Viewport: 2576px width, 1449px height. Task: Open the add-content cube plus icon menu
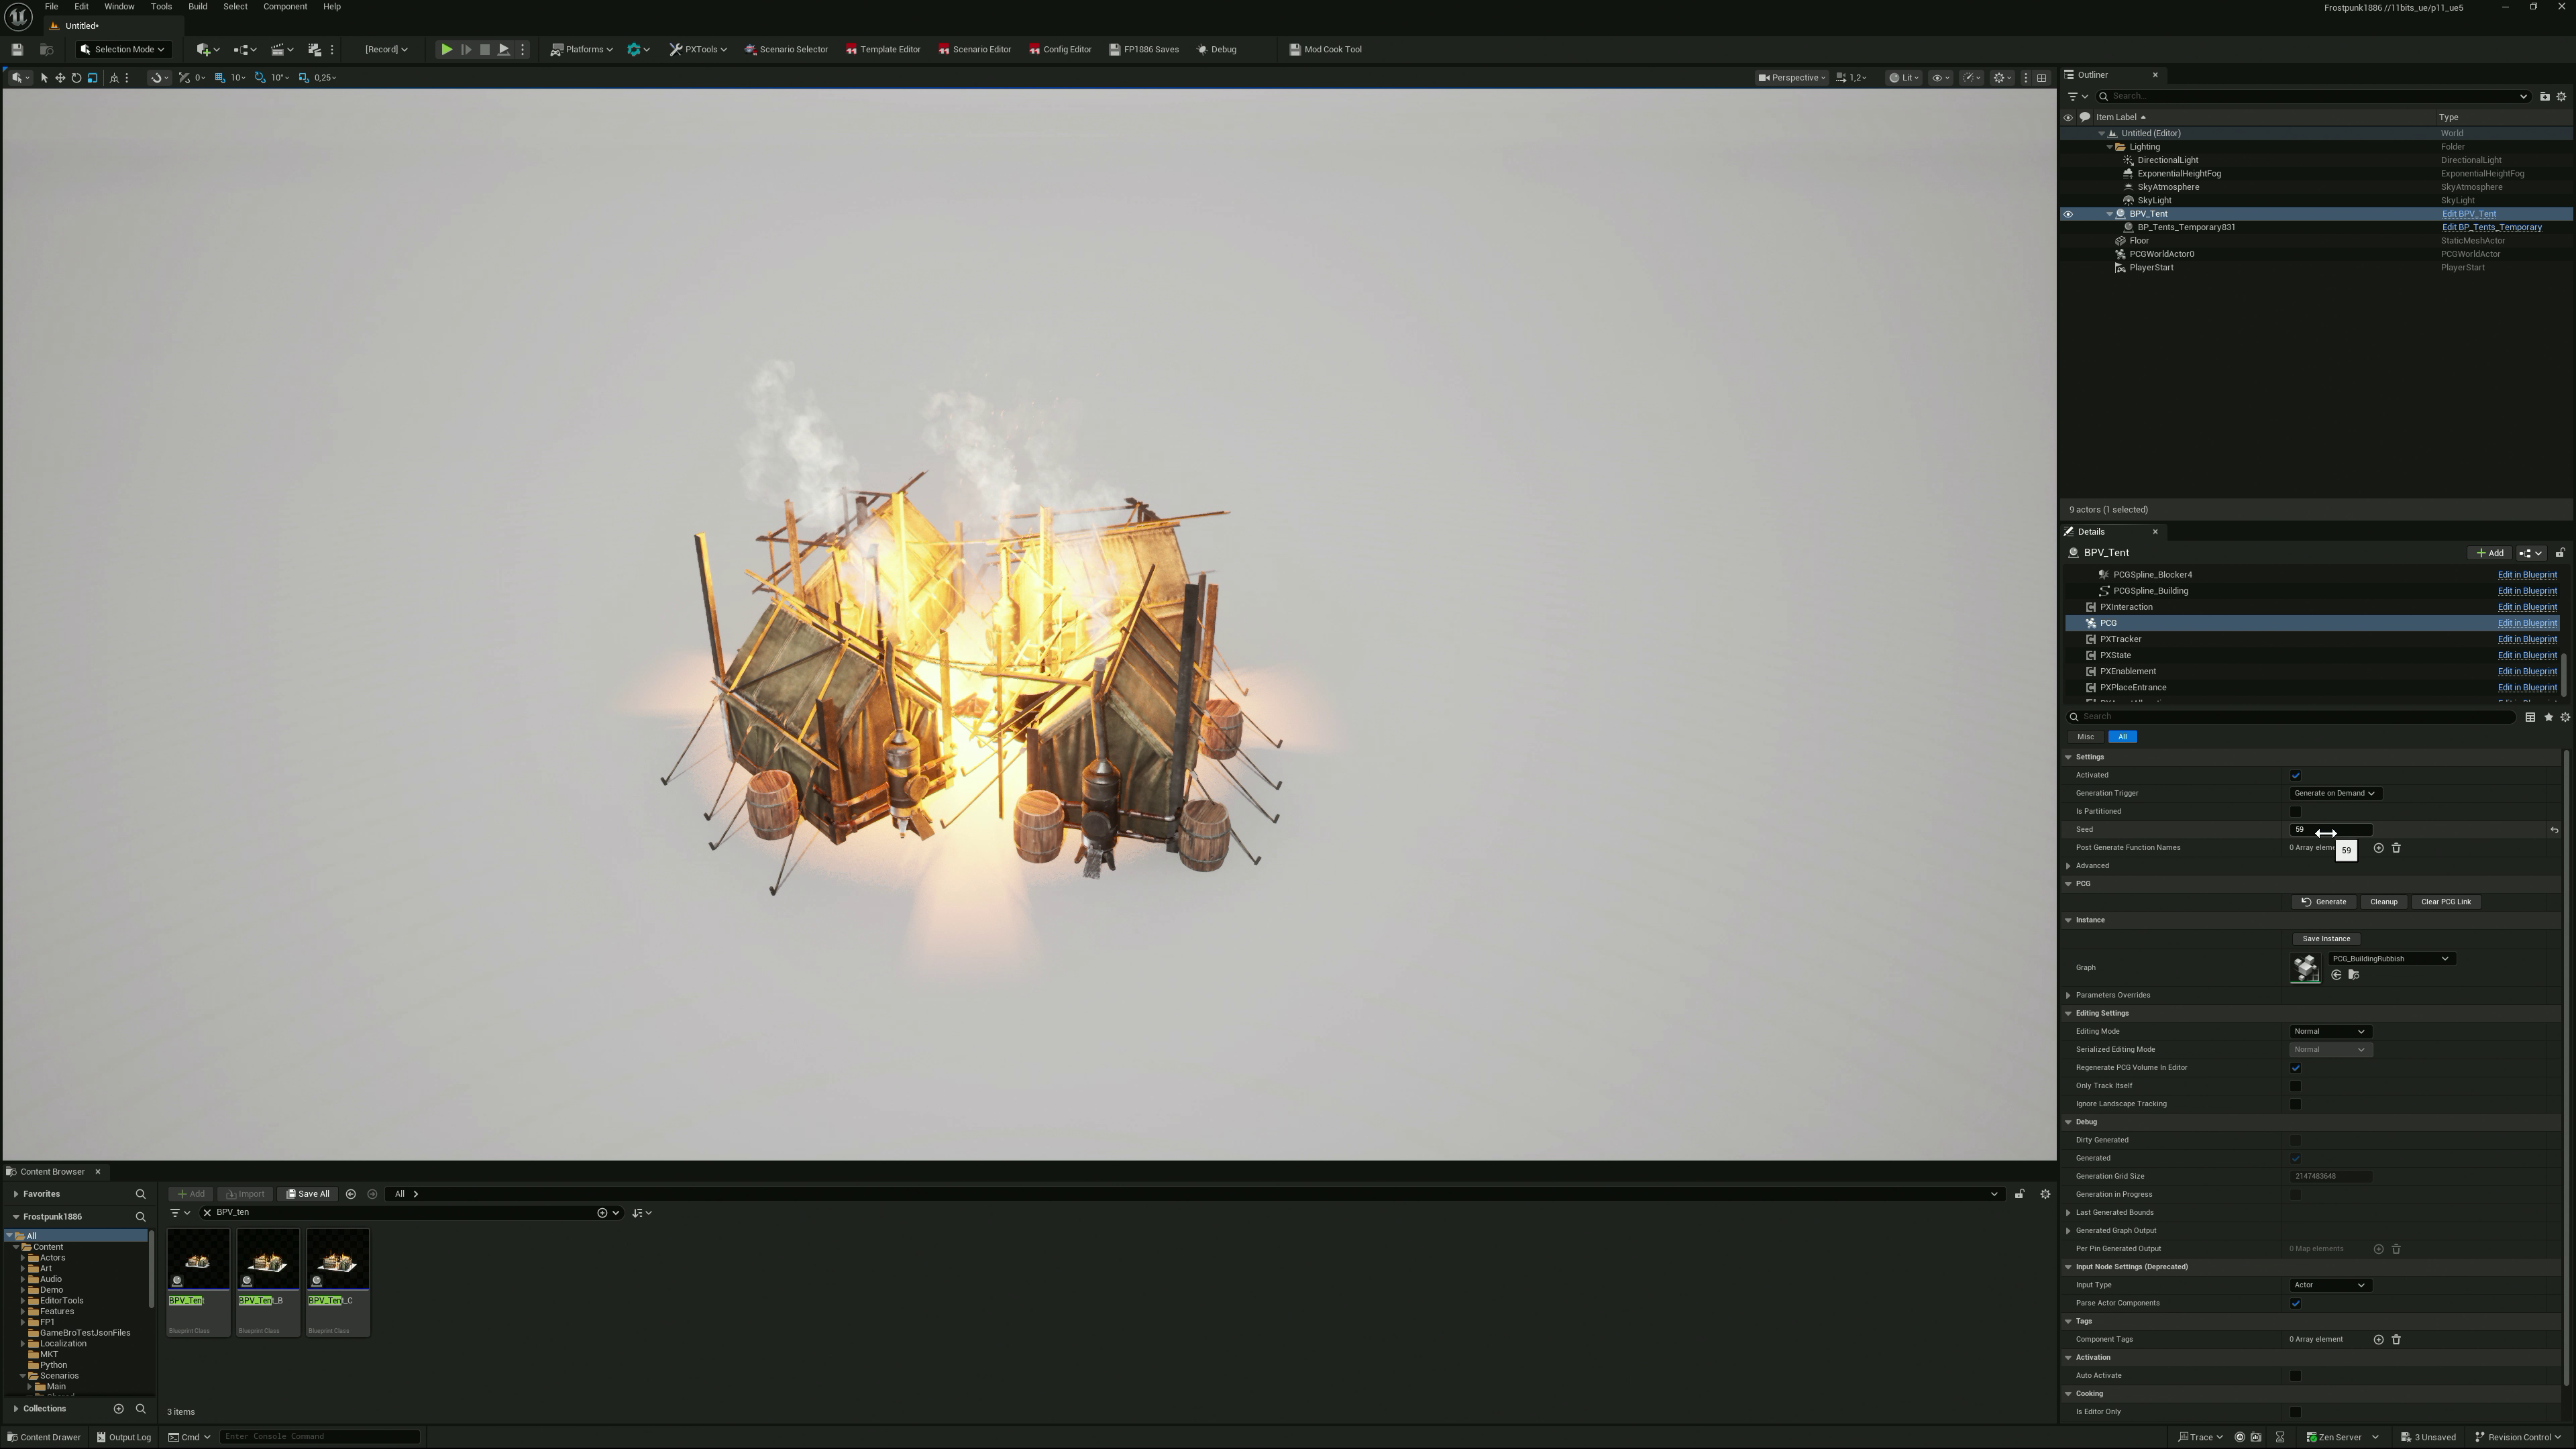(207, 49)
